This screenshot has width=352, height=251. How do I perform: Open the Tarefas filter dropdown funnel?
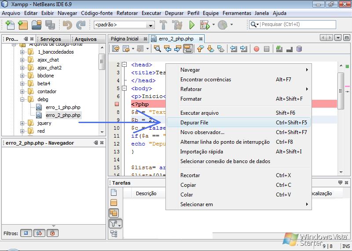pyautogui.click(x=115, y=223)
